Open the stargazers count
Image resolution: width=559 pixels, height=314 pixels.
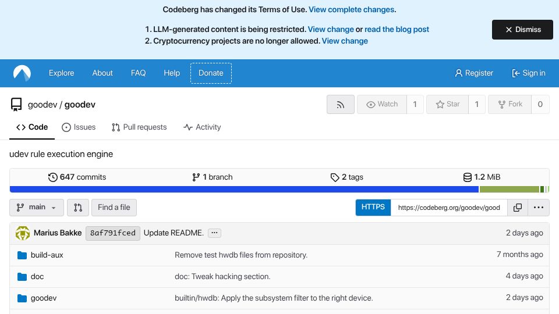[x=477, y=104]
